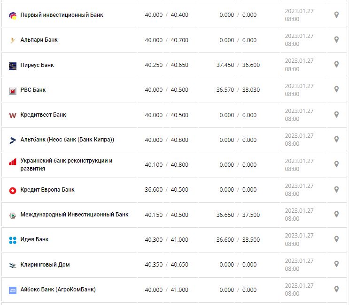Click the map pin for Альпари Банк
The height and width of the screenshot is (305, 349).
coord(336,40)
